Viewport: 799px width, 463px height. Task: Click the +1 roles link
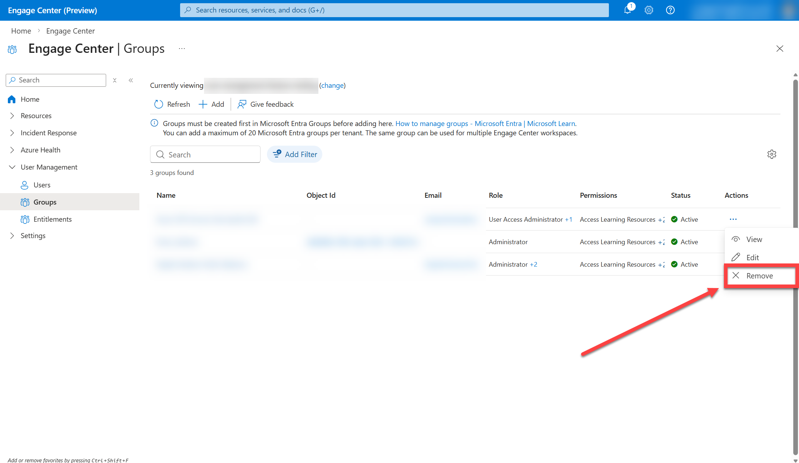point(569,220)
